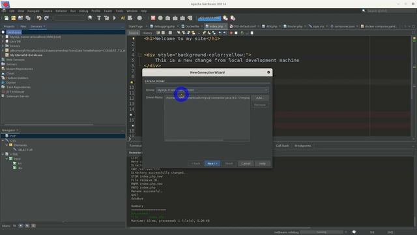417x235 pixels.
Task: Click the notifications icon in status bar
Action: 354,232
